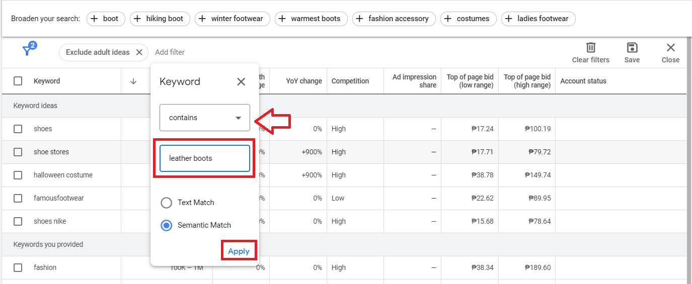
Task: Check the box for 'fashion' keyword
Action: point(18,267)
